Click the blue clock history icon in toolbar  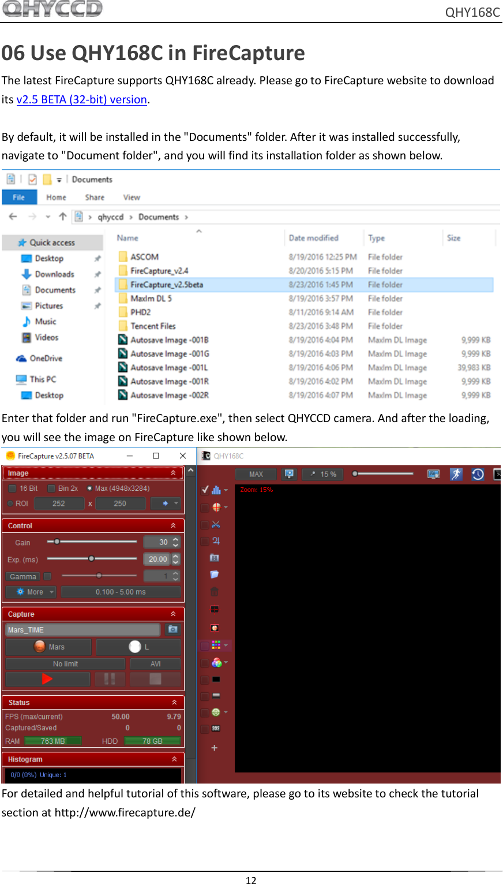tap(477, 473)
